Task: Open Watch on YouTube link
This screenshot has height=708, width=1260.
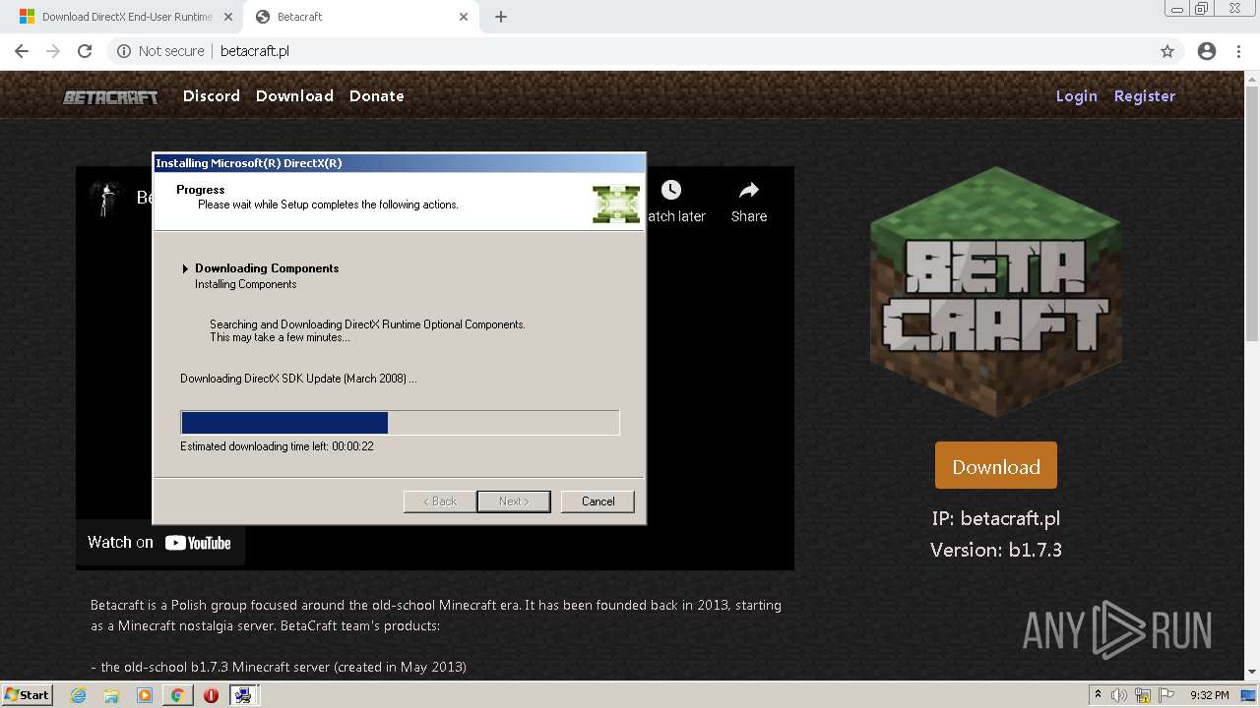Action: pos(159,543)
